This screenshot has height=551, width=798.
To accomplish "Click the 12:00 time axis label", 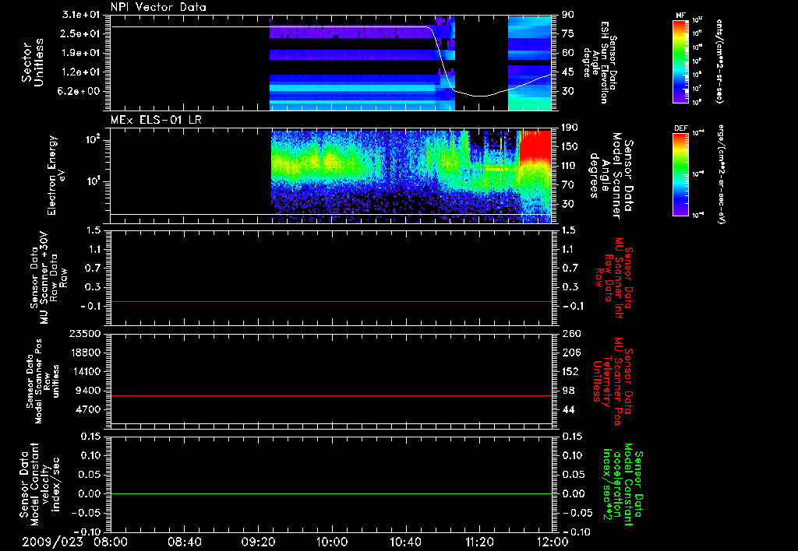I will coord(553,542).
